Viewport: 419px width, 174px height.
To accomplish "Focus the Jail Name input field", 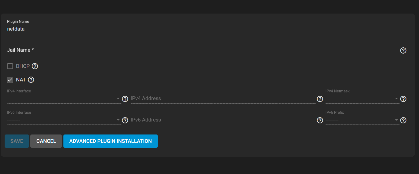I will (203, 50).
